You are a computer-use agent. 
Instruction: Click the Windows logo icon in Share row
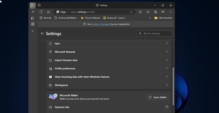50,77
